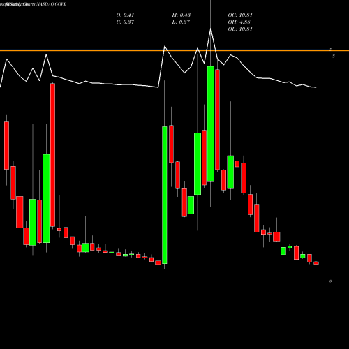This screenshot has width=349, height=349.
Task: Click the peak of the white line
Action: [211, 29]
